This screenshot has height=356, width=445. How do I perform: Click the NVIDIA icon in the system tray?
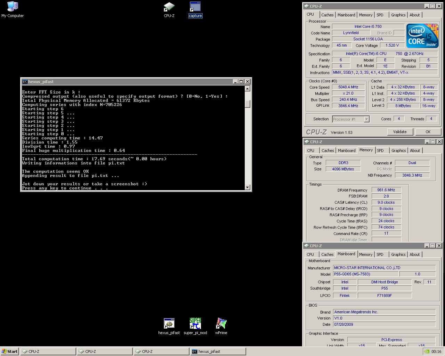pos(427,351)
